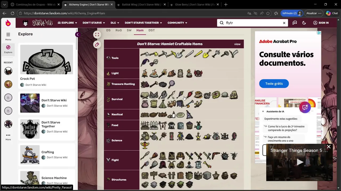
Task: Click the Crock Pot icon in Food row
Action: coord(171,125)
